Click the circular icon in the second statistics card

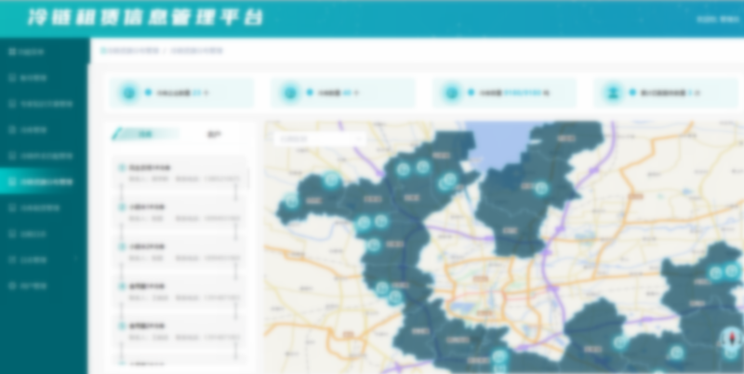pos(290,93)
